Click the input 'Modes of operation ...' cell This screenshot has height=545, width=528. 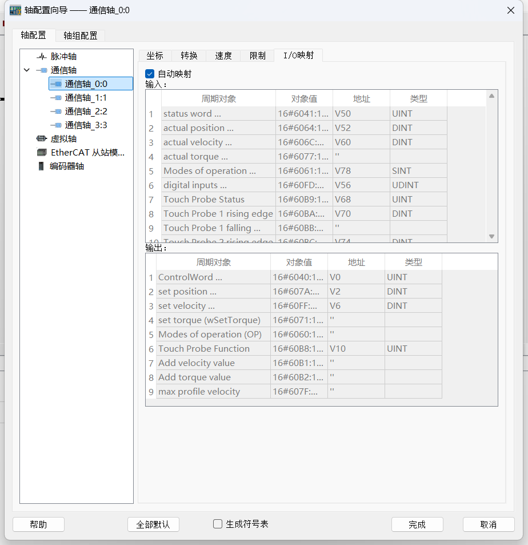click(218, 170)
